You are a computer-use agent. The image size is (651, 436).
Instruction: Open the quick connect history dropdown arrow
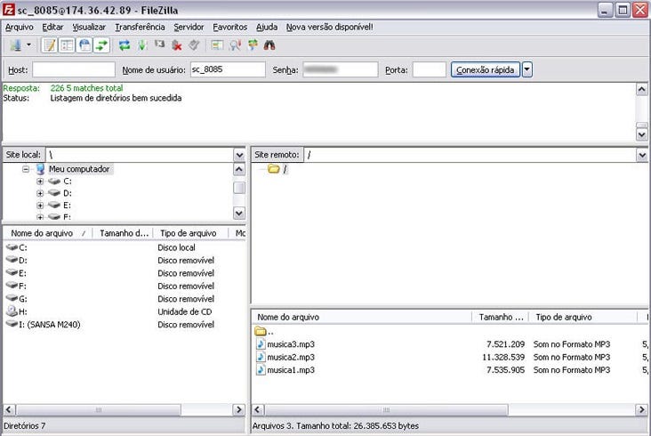point(526,69)
